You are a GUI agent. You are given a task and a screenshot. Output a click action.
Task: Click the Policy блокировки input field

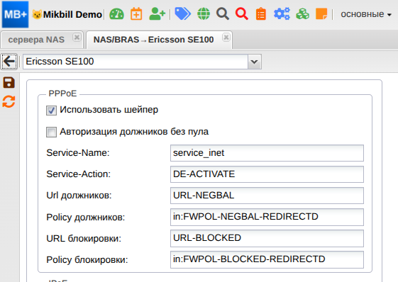267,260
